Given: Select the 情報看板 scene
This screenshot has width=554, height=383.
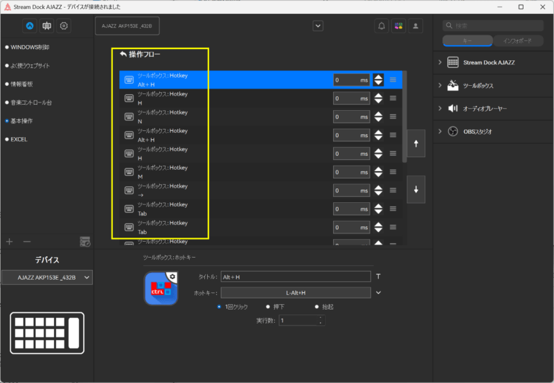Looking at the screenshot, I should tap(19, 84).
